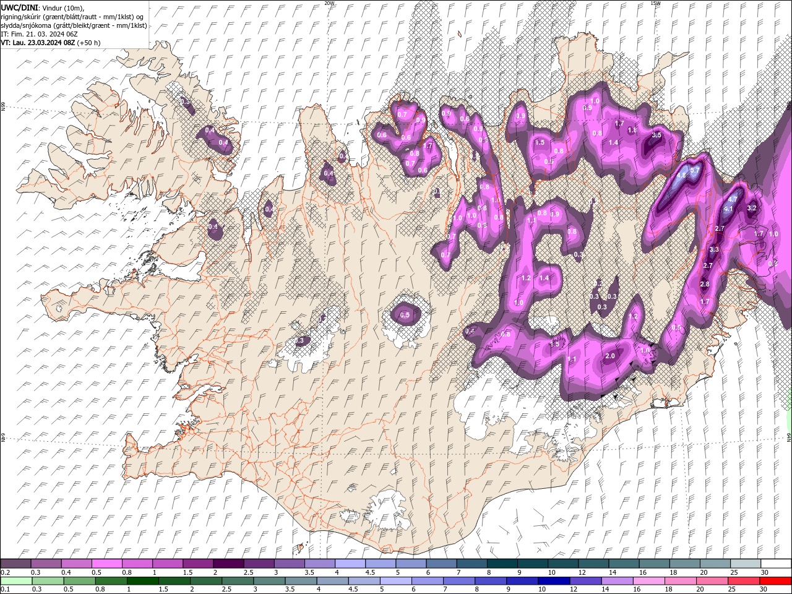Screen dimensions: 792x594
Task: Click the valid time 'VT: Lau. 23.03.2024 08Z'
Action: pyautogui.click(x=38, y=43)
